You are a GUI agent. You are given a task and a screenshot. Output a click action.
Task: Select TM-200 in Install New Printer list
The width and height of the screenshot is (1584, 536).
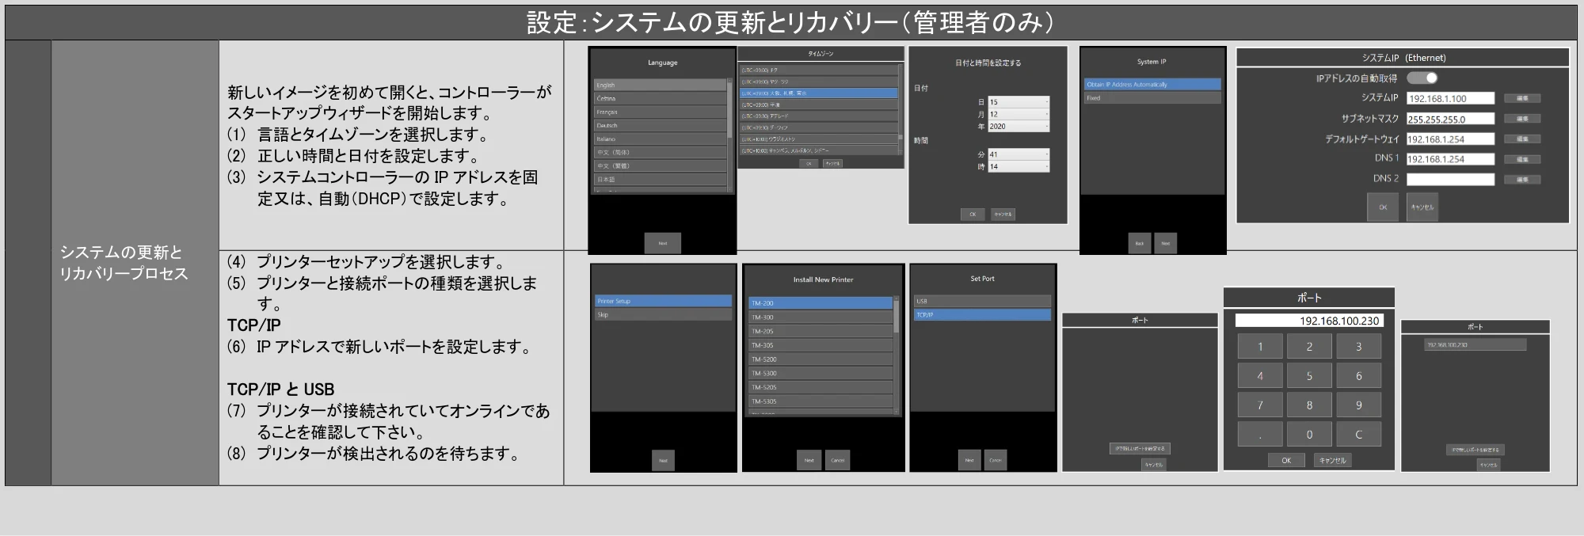[x=821, y=303]
